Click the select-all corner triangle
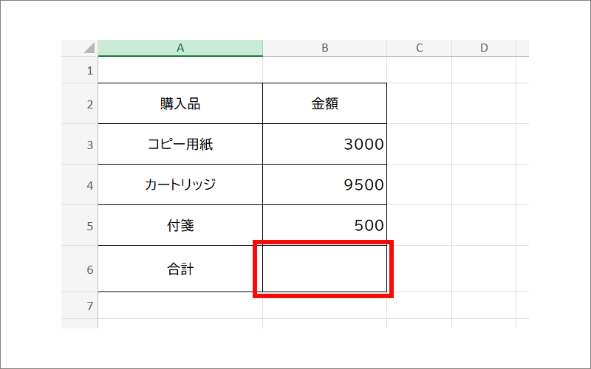 pyautogui.click(x=89, y=49)
